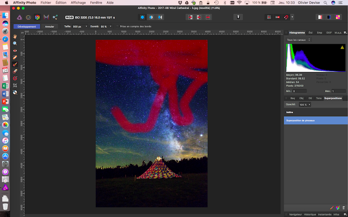The image size is (348, 217).
Task: Toggle the grid display icon
Action: (269, 17)
